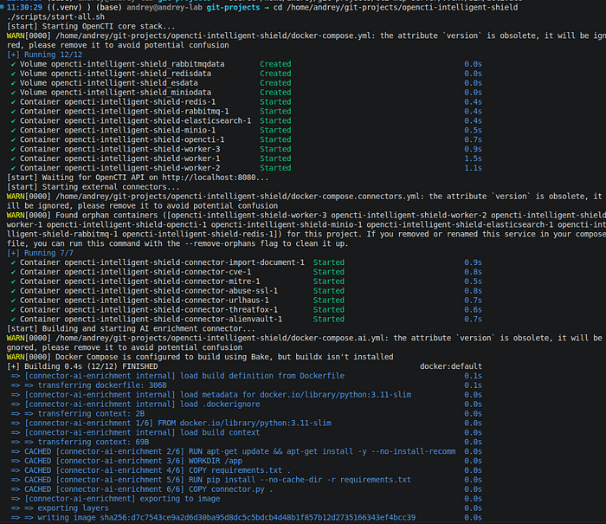
Task: Click 'Building and starting AI enrichment connector' line
Action: 131,329
